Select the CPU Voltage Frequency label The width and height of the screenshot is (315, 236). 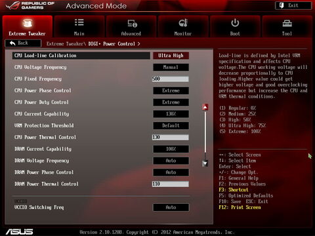(x=41, y=68)
